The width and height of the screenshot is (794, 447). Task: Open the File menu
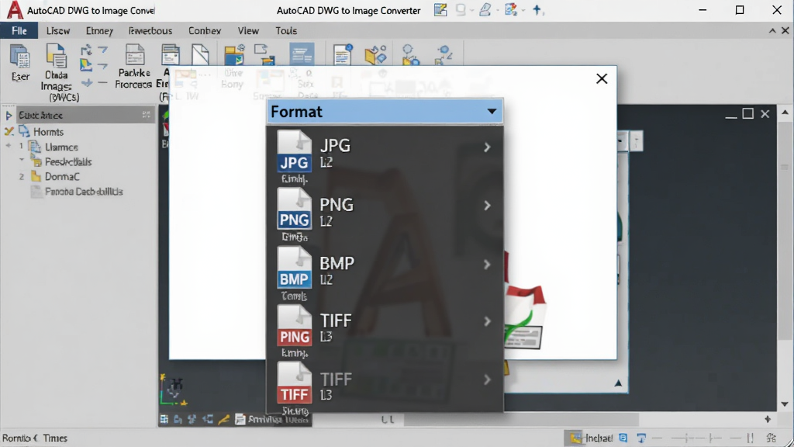19,31
